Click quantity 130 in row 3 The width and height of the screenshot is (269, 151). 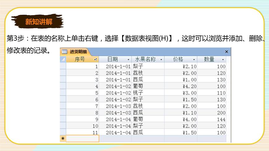[211, 79]
